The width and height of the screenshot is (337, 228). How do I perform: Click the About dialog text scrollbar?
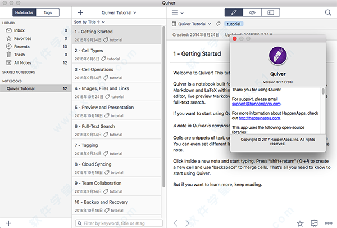(323, 91)
